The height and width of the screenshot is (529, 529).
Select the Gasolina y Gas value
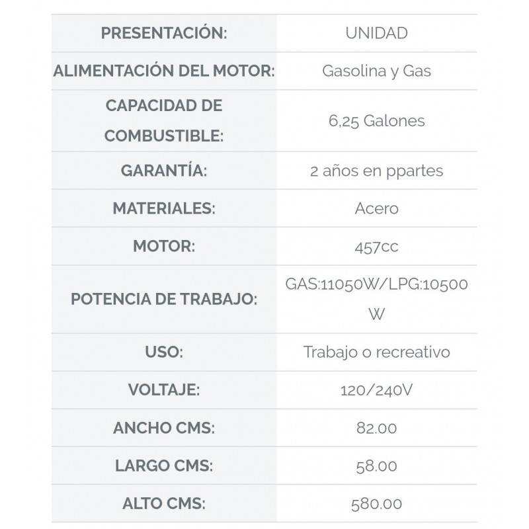(376, 71)
